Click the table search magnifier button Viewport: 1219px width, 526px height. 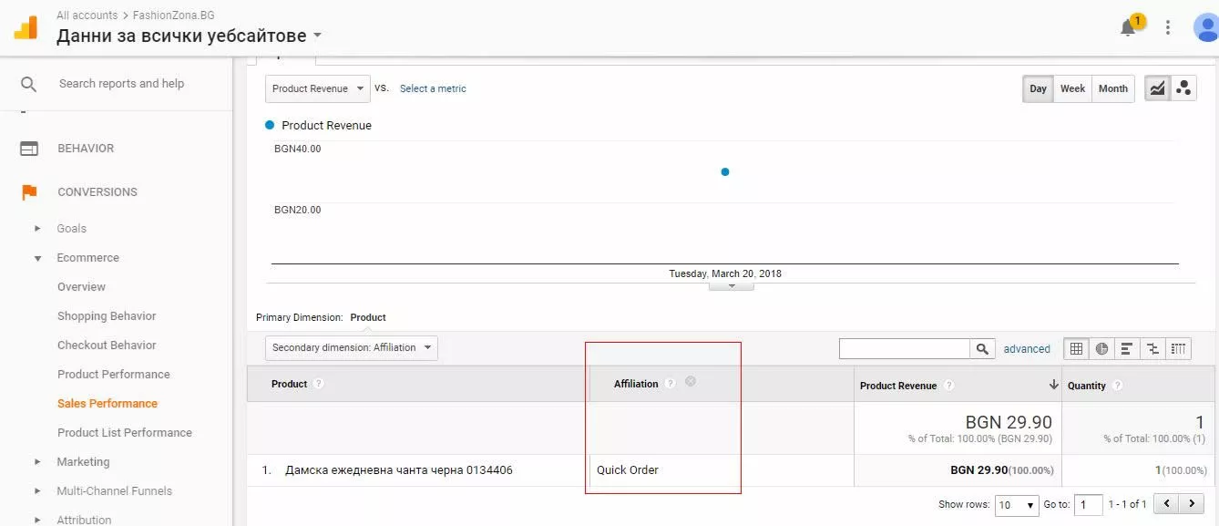coord(982,348)
